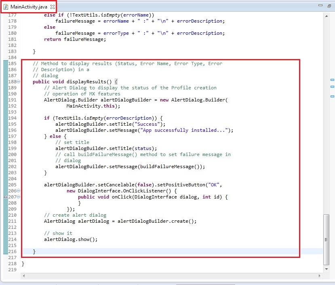The width and height of the screenshot is (335, 285).
Task: Fold the onClick method at line 207
Action: 19,197
